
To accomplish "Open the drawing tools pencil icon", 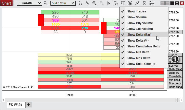I will [87, 3].
